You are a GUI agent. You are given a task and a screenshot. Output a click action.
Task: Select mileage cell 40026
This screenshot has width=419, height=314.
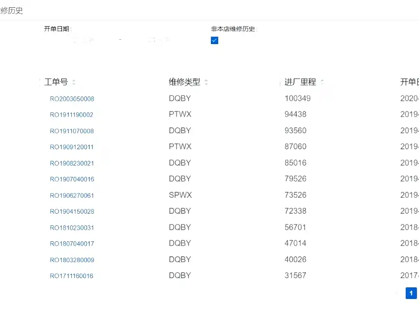click(295, 259)
